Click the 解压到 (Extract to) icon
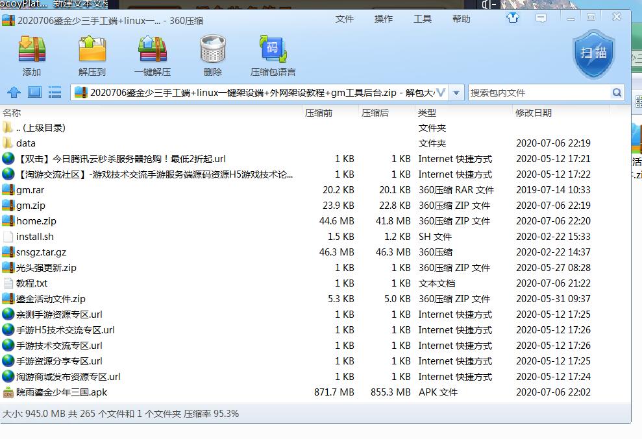This screenshot has width=642, height=439. click(x=92, y=55)
